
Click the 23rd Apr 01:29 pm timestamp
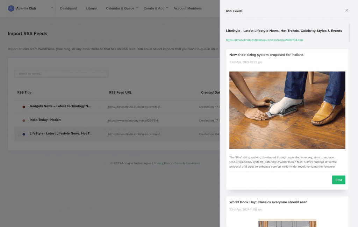[x=246, y=62]
